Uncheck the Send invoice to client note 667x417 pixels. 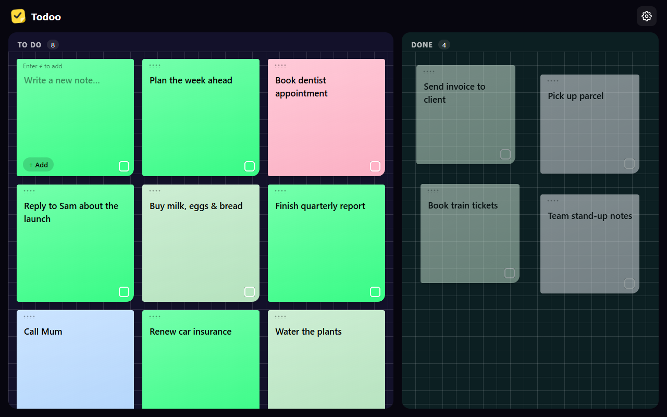[505, 154]
